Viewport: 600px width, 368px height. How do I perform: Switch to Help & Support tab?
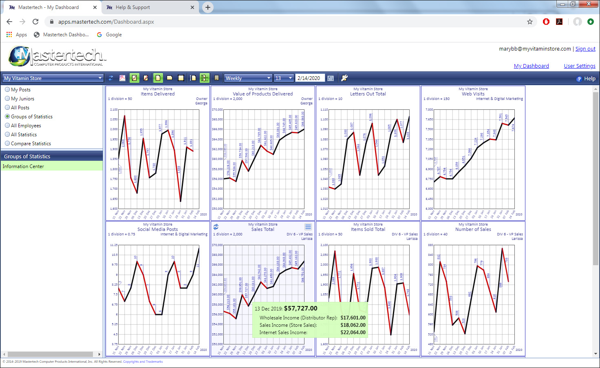pyautogui.click(x=150, y=7)
